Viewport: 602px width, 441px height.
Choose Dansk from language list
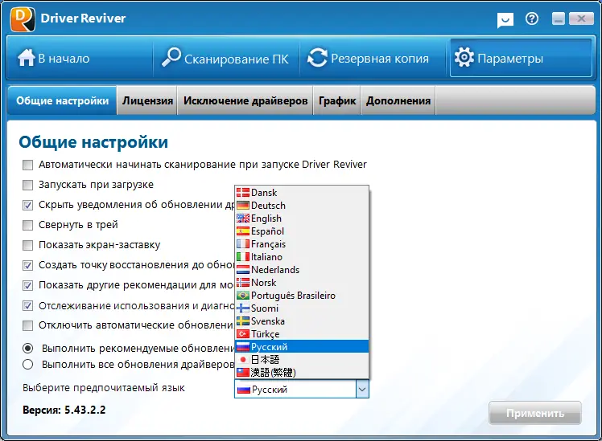(x=302, y=192)
